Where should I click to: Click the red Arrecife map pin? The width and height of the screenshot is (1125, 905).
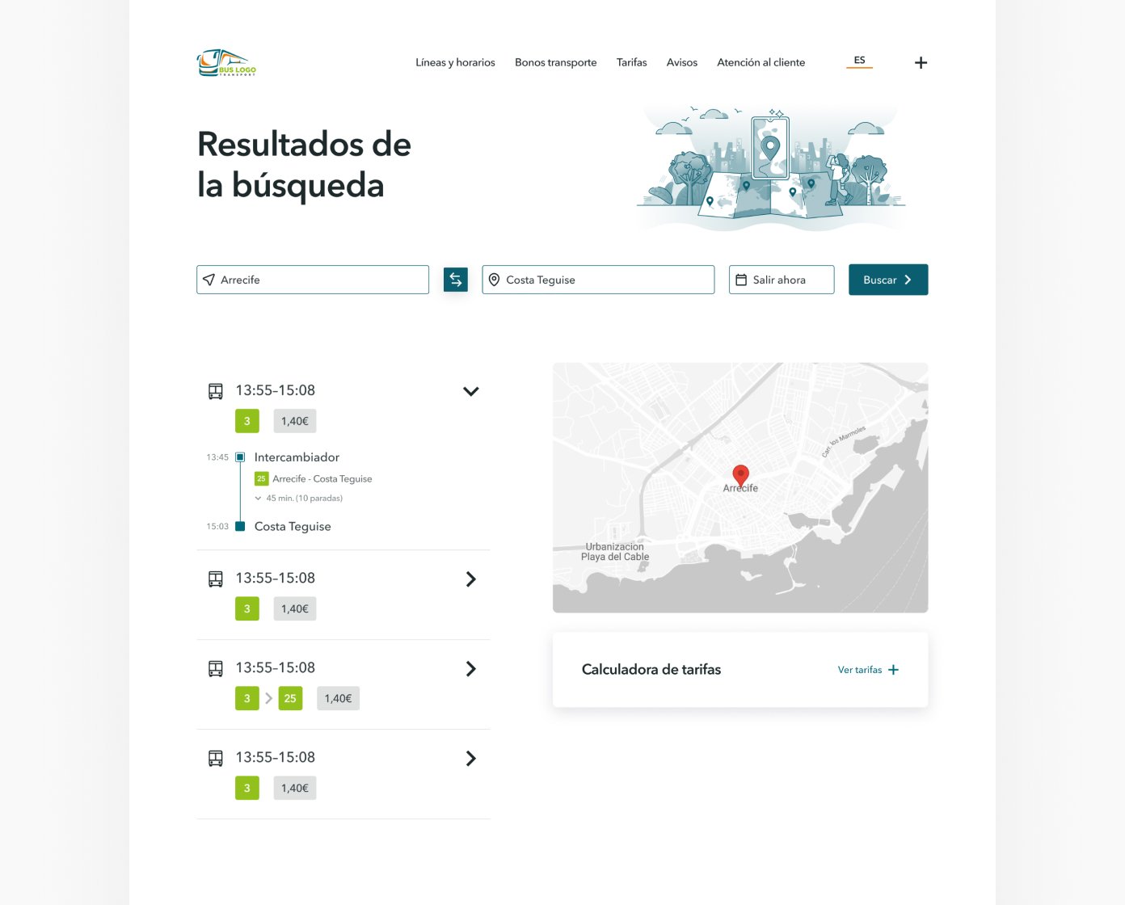(740, 475)
